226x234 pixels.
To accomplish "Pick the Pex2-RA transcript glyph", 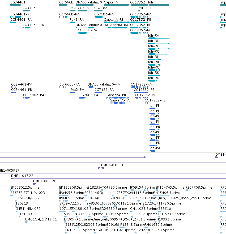I will (73, 22).
